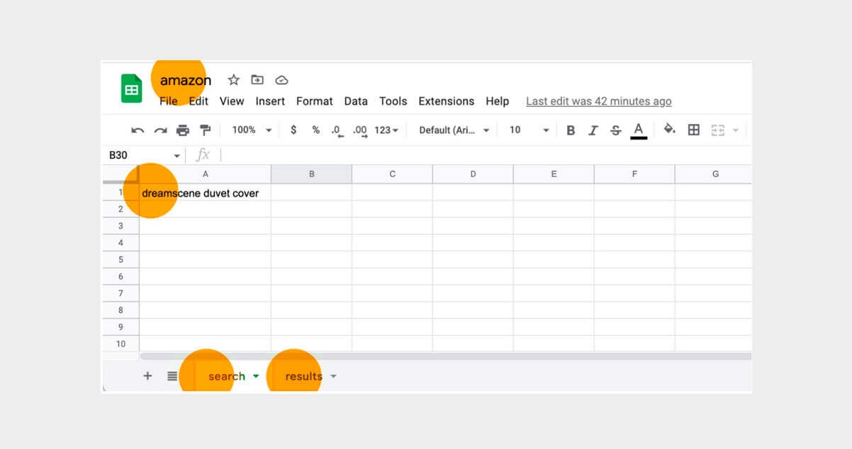
Task: Redo the last action
Action: (x=161, y=130)
